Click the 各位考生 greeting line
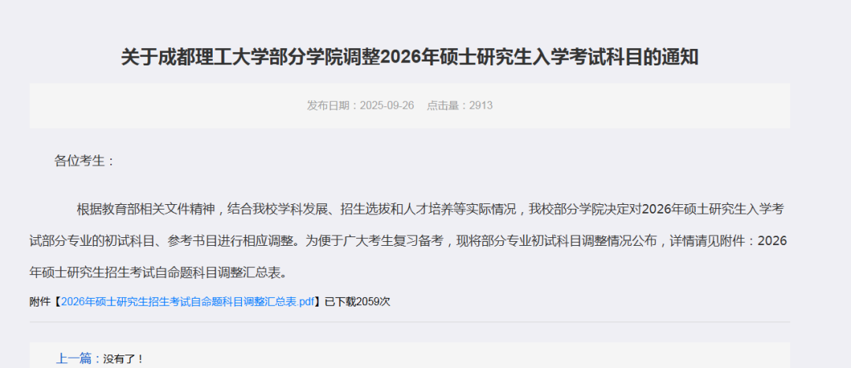Image resolution: width=851 pixels, height=368 pixels. click(x=84, y=162)
